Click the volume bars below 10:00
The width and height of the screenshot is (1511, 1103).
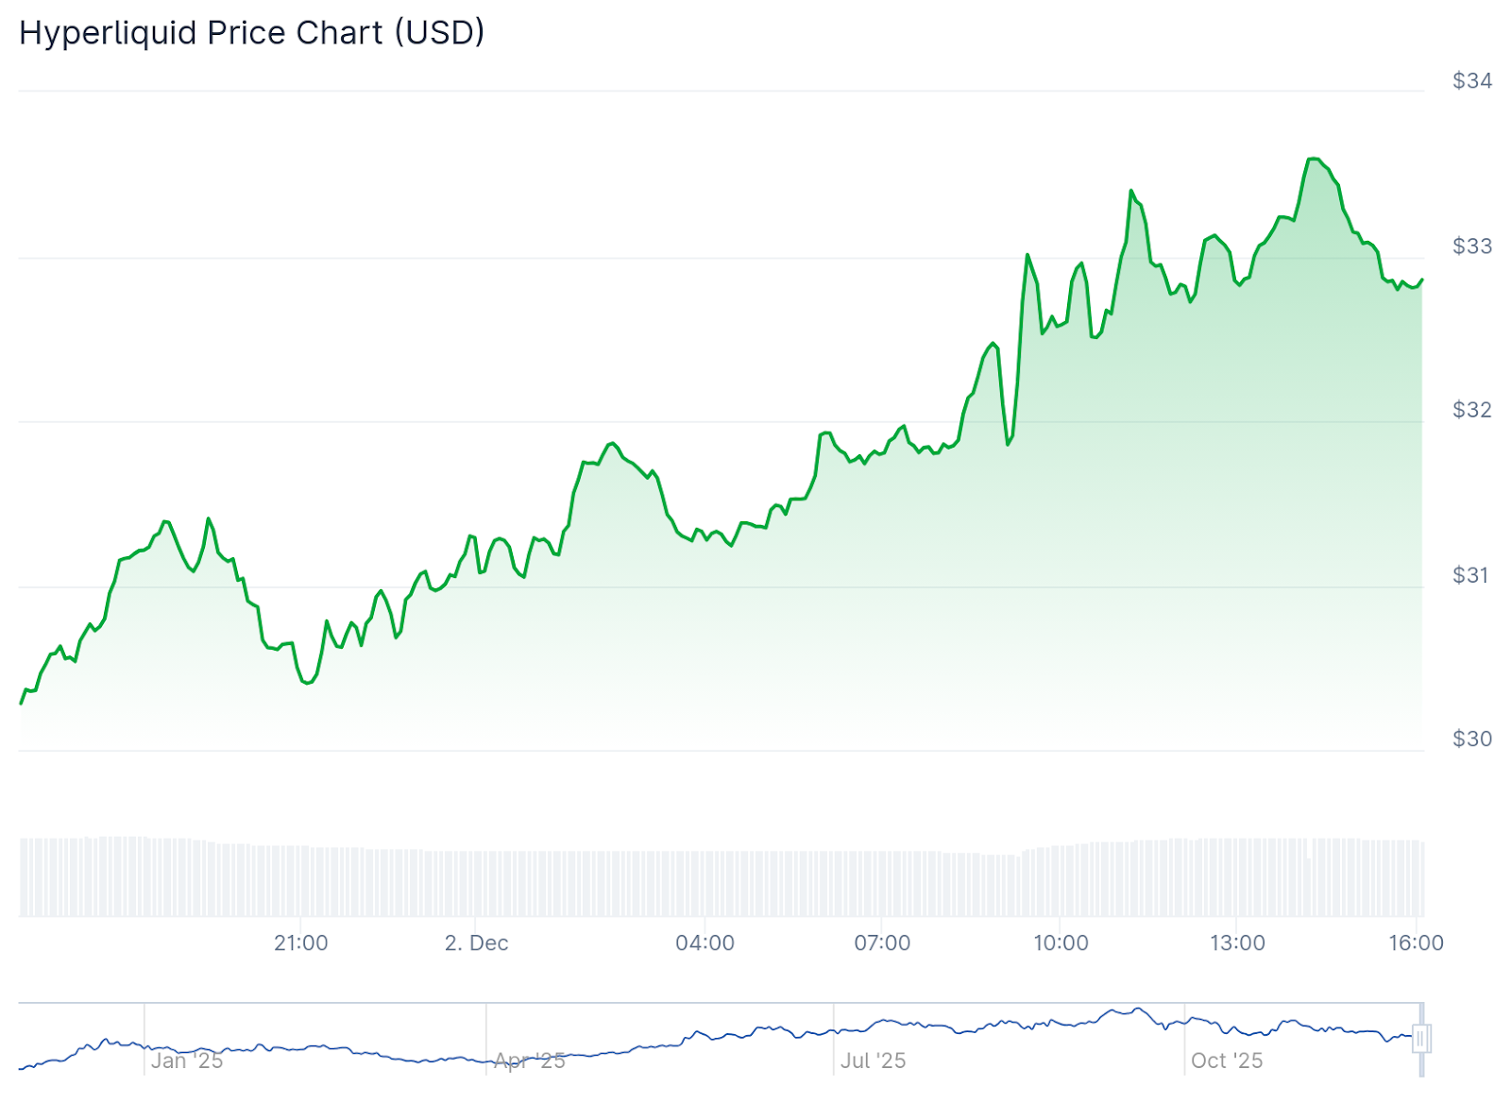click(x=1061, y=880)
